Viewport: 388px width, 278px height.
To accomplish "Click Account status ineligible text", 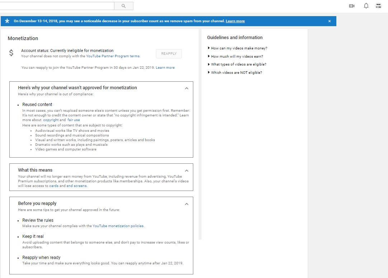I will click(x=67, y=51).
